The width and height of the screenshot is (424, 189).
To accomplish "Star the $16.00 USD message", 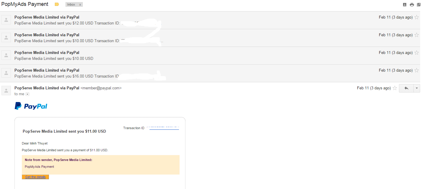I will point(417,70).
